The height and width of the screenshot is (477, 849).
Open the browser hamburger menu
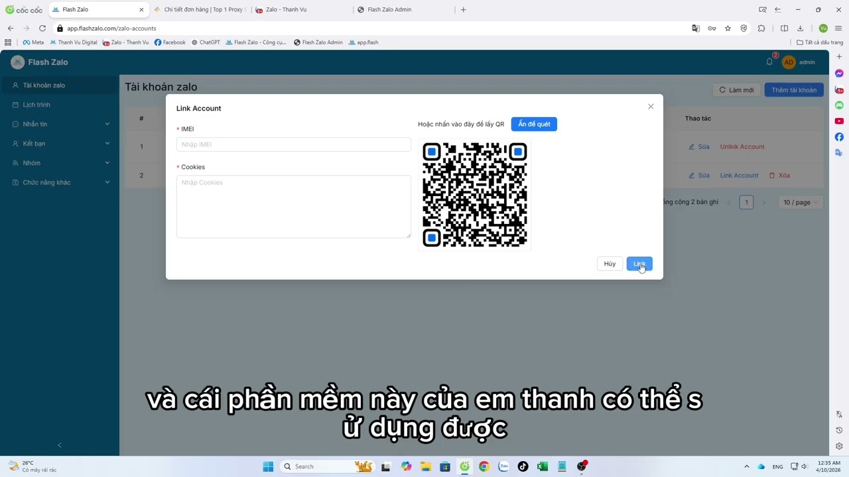click(839, 28)
